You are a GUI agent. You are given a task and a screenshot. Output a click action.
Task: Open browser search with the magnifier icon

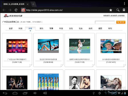tap(118, 10)
